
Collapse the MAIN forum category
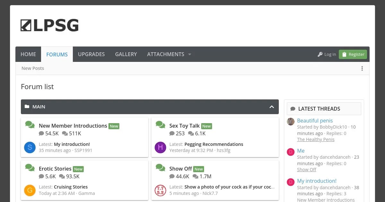pos(271,106)
